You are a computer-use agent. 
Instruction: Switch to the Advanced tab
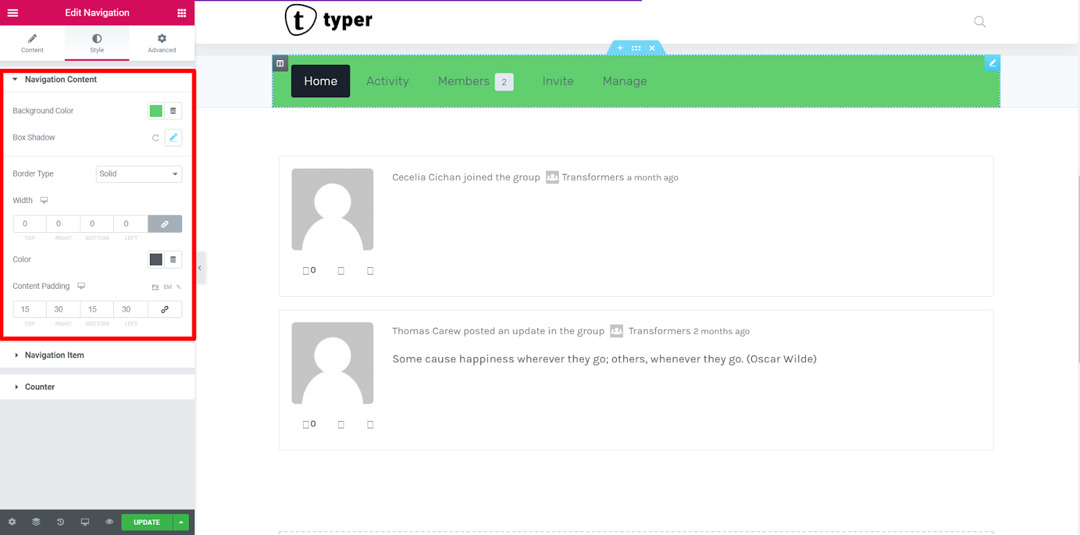click(162, 43)
